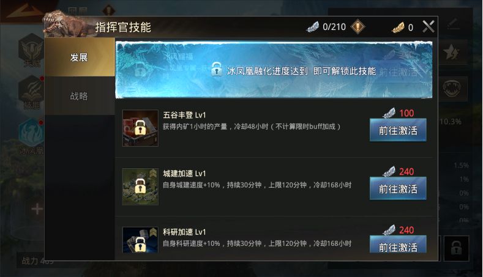Switch to the 发展 tab
483x277 pixels.
pyautogui.click(x=80, y=57)
